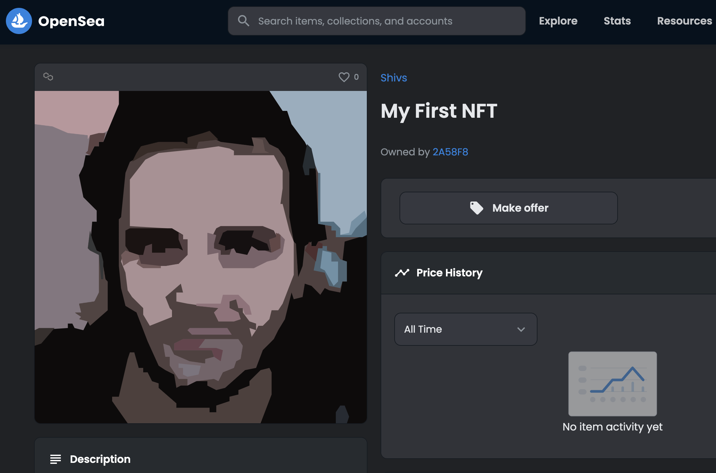The height and width of the screenshot is (473, 716).
Task: Click the heart counter showing zero
Action: (x=356, y=77)
